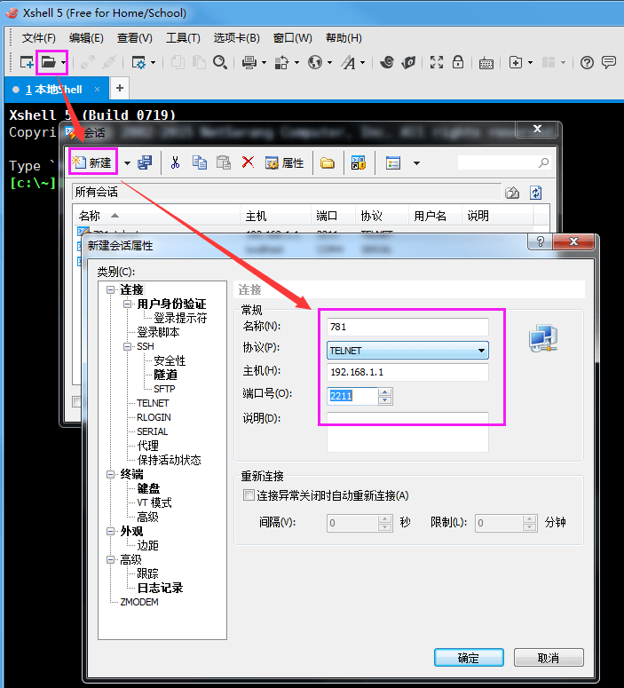This screenshot has height=688, width=624.
Task: Select TELNET in the category tree
Action: [153, 403]
